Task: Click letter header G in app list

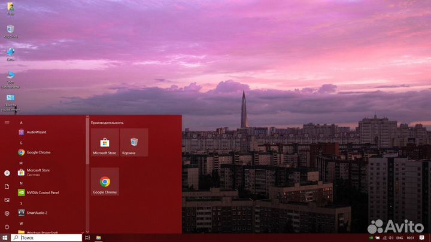Action: (x=21, y=143)
